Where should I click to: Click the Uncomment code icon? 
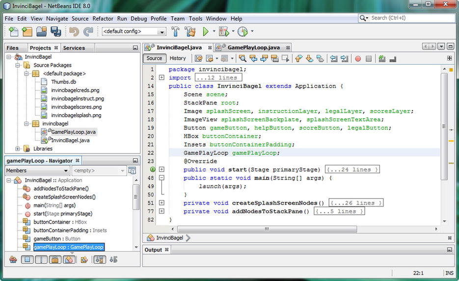click(393, 59)
